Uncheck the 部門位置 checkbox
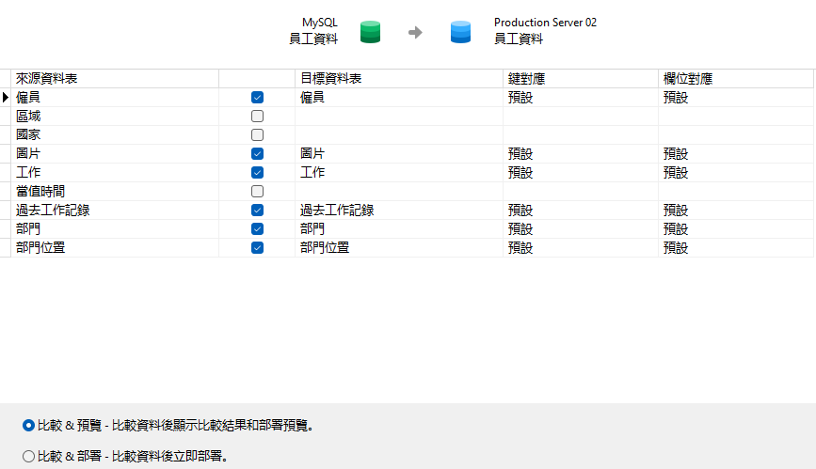This screenshot has width=816, height=469. [x=257, y=247]
